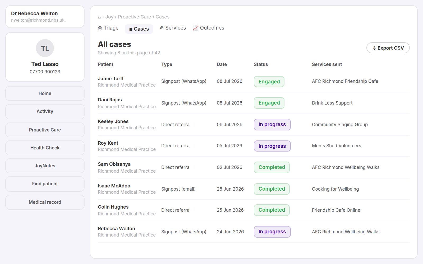Open Dr Rebecca Welton account card
This screenshot has width=423, height=264.
click(x=45, y=17)
